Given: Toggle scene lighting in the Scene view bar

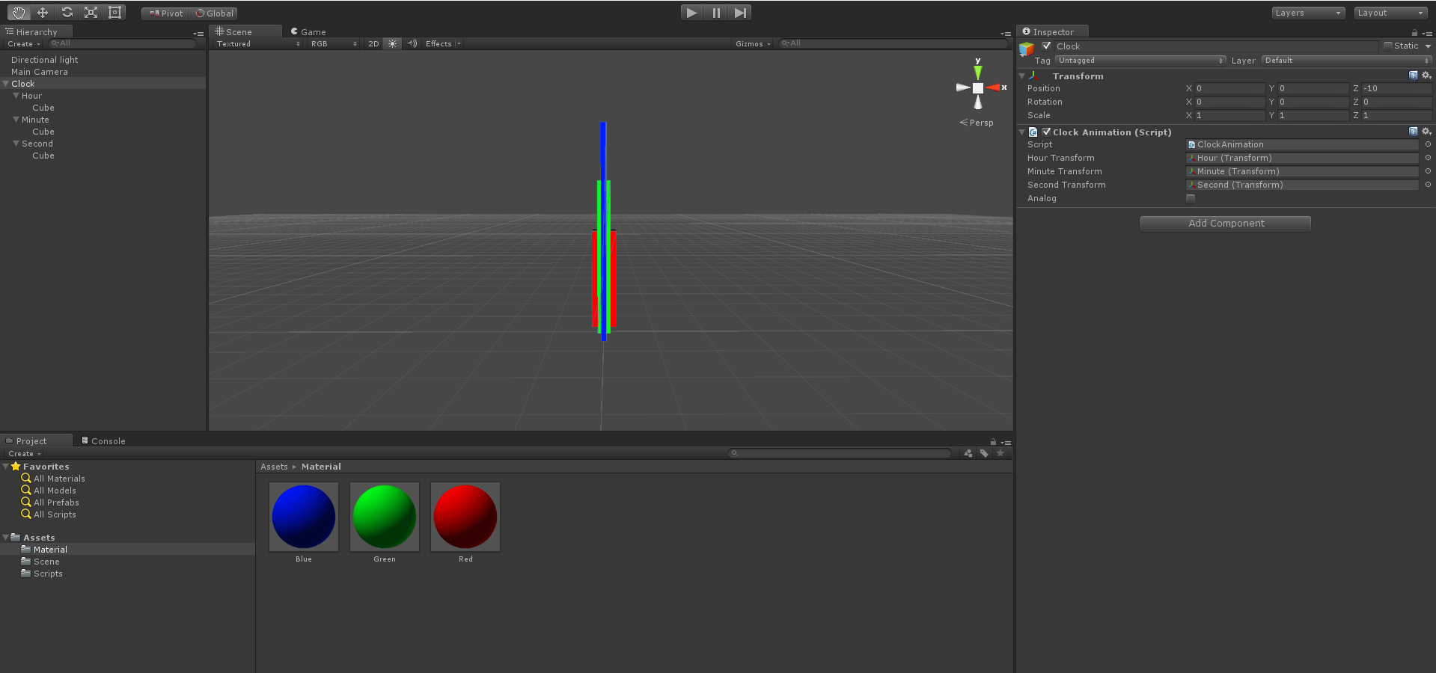Looking at the screenshot, I should click(392, 43).
